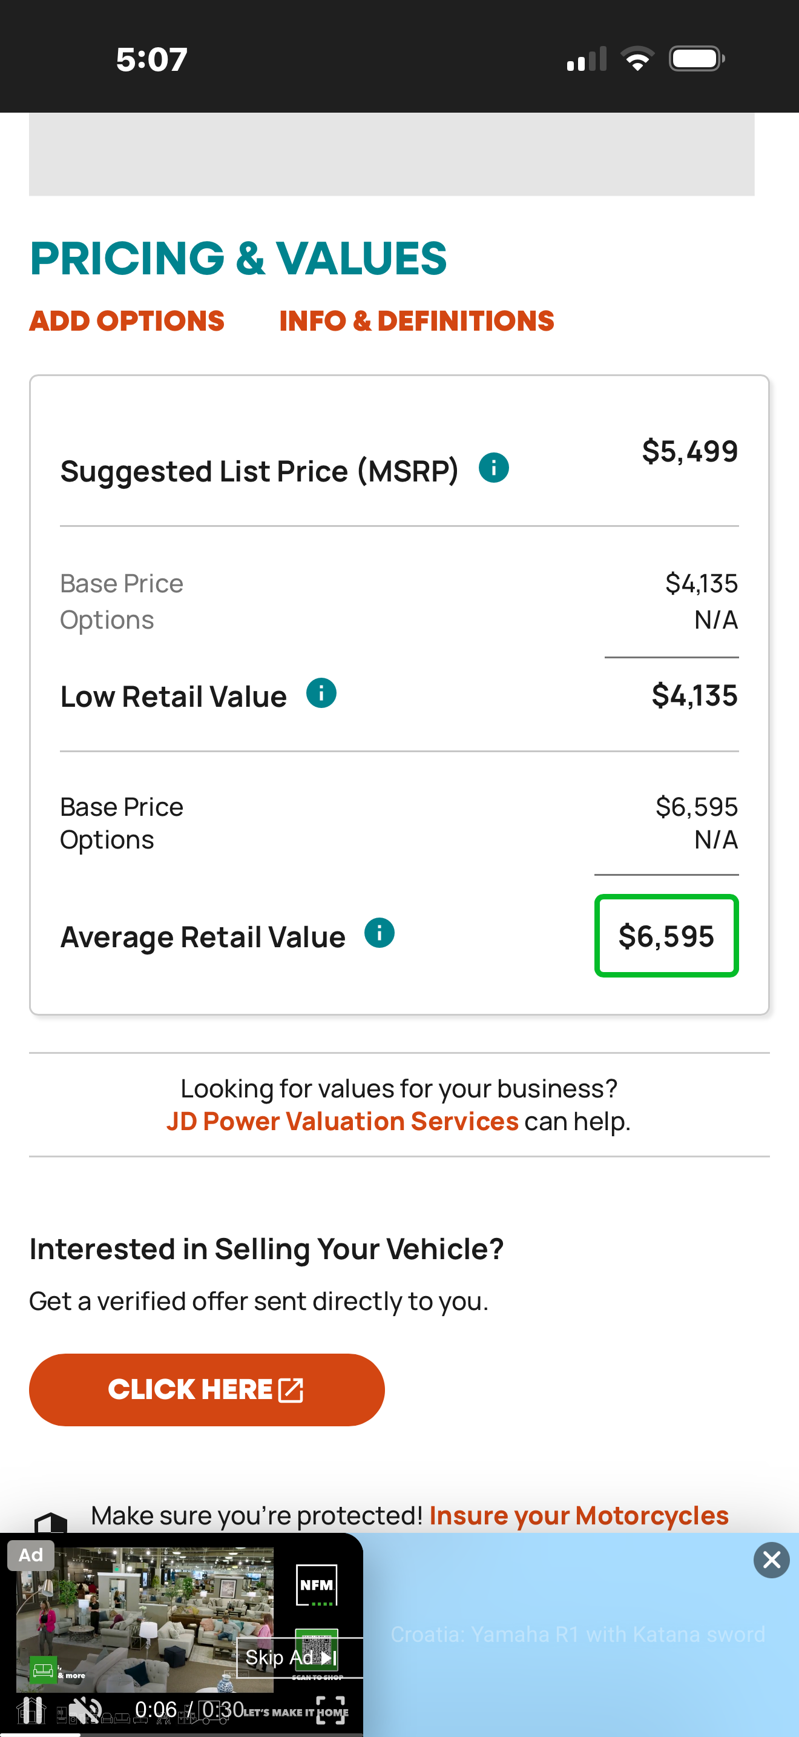Tap the NFM logo in ad
The width and height of the screenshot is (799, 1737).
(317, 1585)
